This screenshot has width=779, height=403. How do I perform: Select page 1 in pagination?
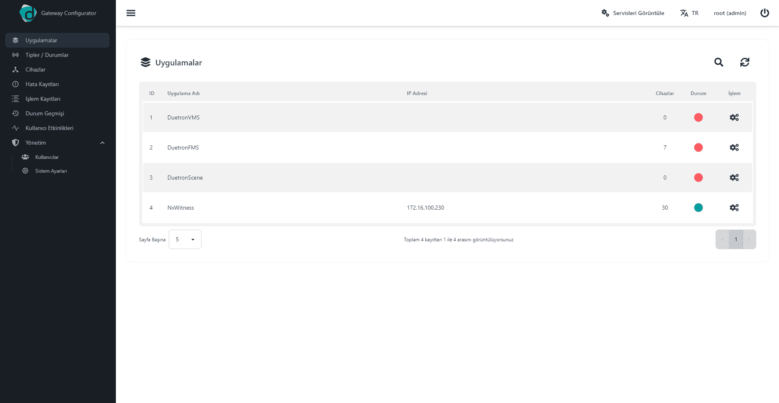point(735,239)
